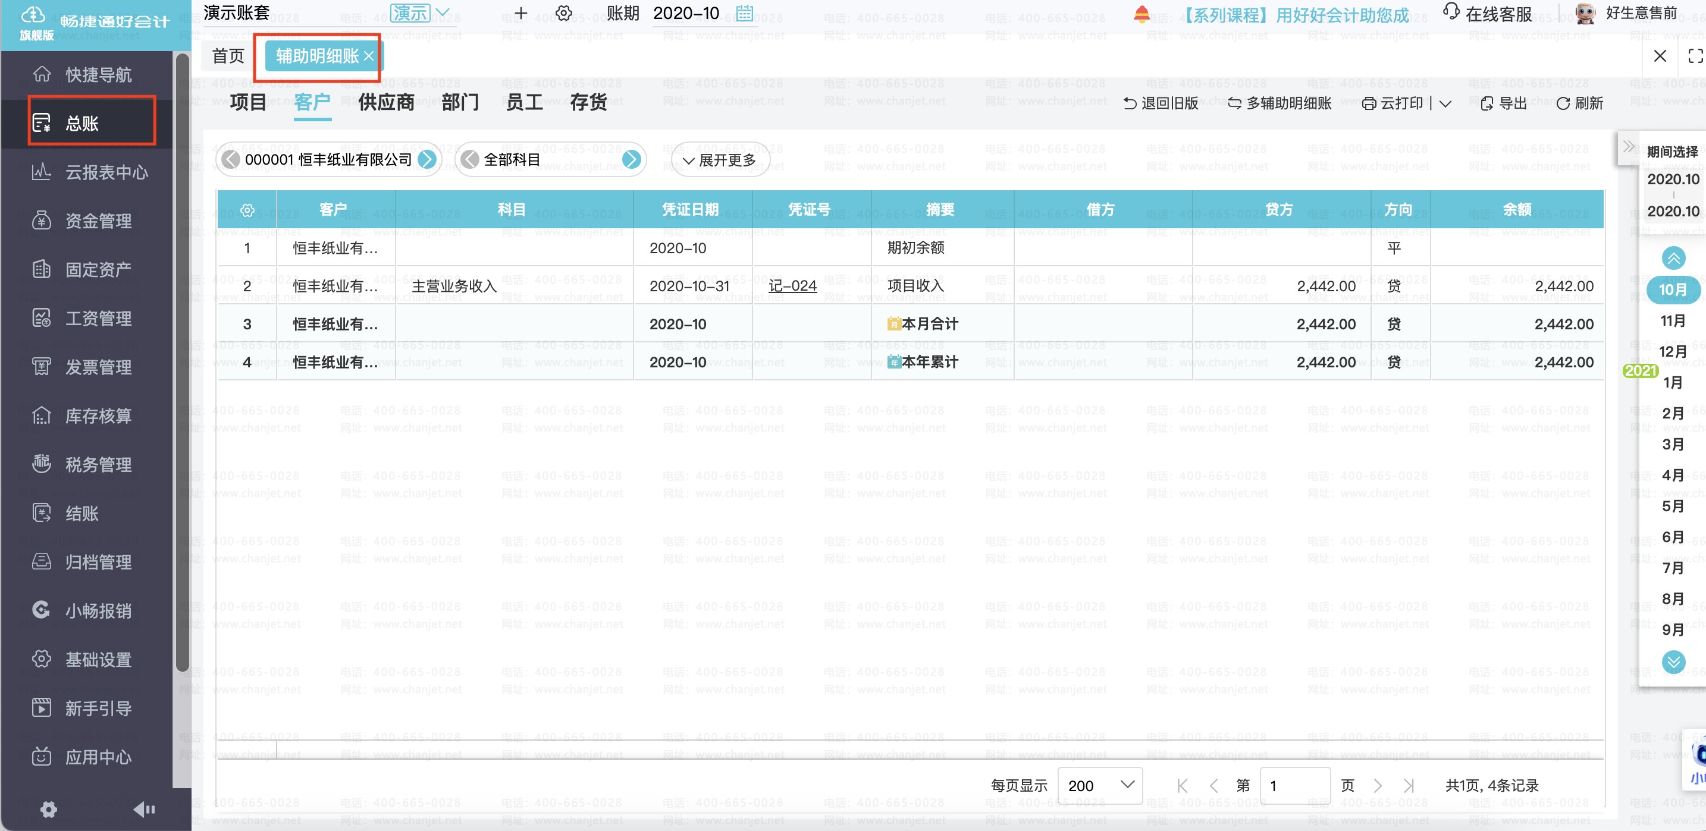Click the left sidebar scrollbar
Screen dimensions: 1706x831
(x=182, y=363)
